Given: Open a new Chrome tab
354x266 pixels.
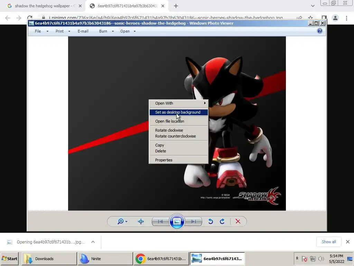Looking at the screenshot, I should [x=176, y=6].
